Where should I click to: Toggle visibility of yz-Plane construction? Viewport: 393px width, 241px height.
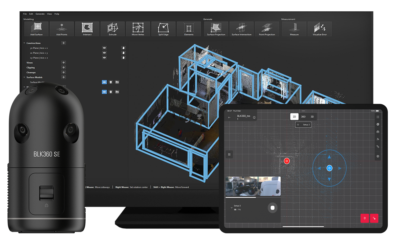pyautogui.click(x=104, y=48)
